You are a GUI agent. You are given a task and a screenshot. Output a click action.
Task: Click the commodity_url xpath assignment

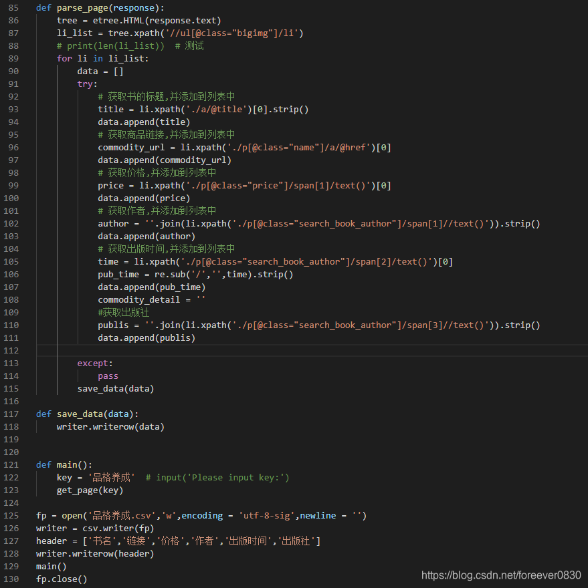(x=244, y=148)
